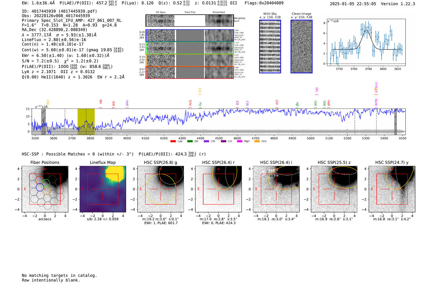The width and height of the screenshot is (437, 297).
Task: Click the 'EWr: 1, PLAE: 601.7' caption
Action: point(161,223)
